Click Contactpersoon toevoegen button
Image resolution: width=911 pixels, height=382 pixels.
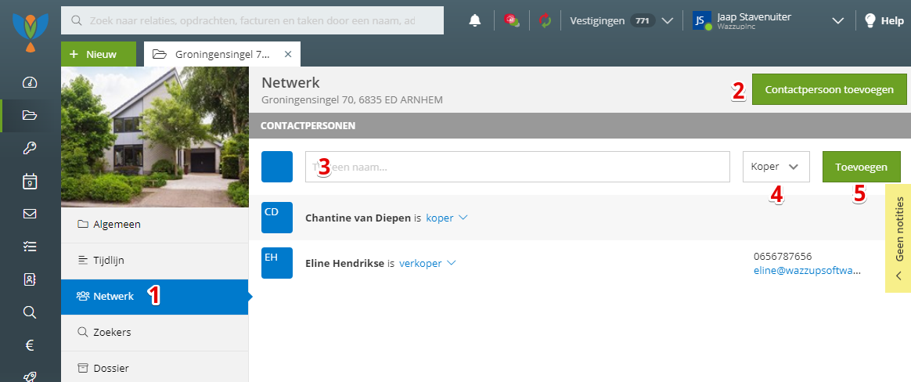(x=829, y=89)
